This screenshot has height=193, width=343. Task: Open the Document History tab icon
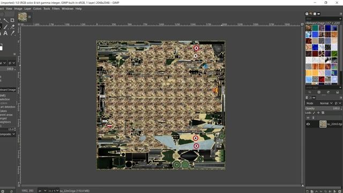click(319, 14)
